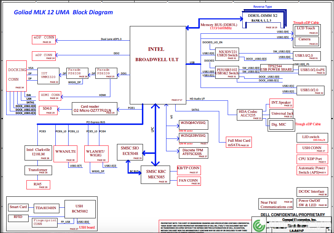Click the Smart Card box

click(x=18, y=207)
